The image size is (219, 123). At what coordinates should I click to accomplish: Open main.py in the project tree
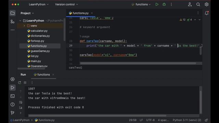36,61
